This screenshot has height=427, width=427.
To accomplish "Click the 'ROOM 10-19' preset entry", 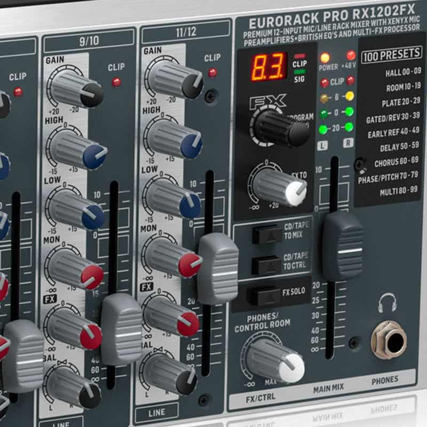I will point(404,87).
